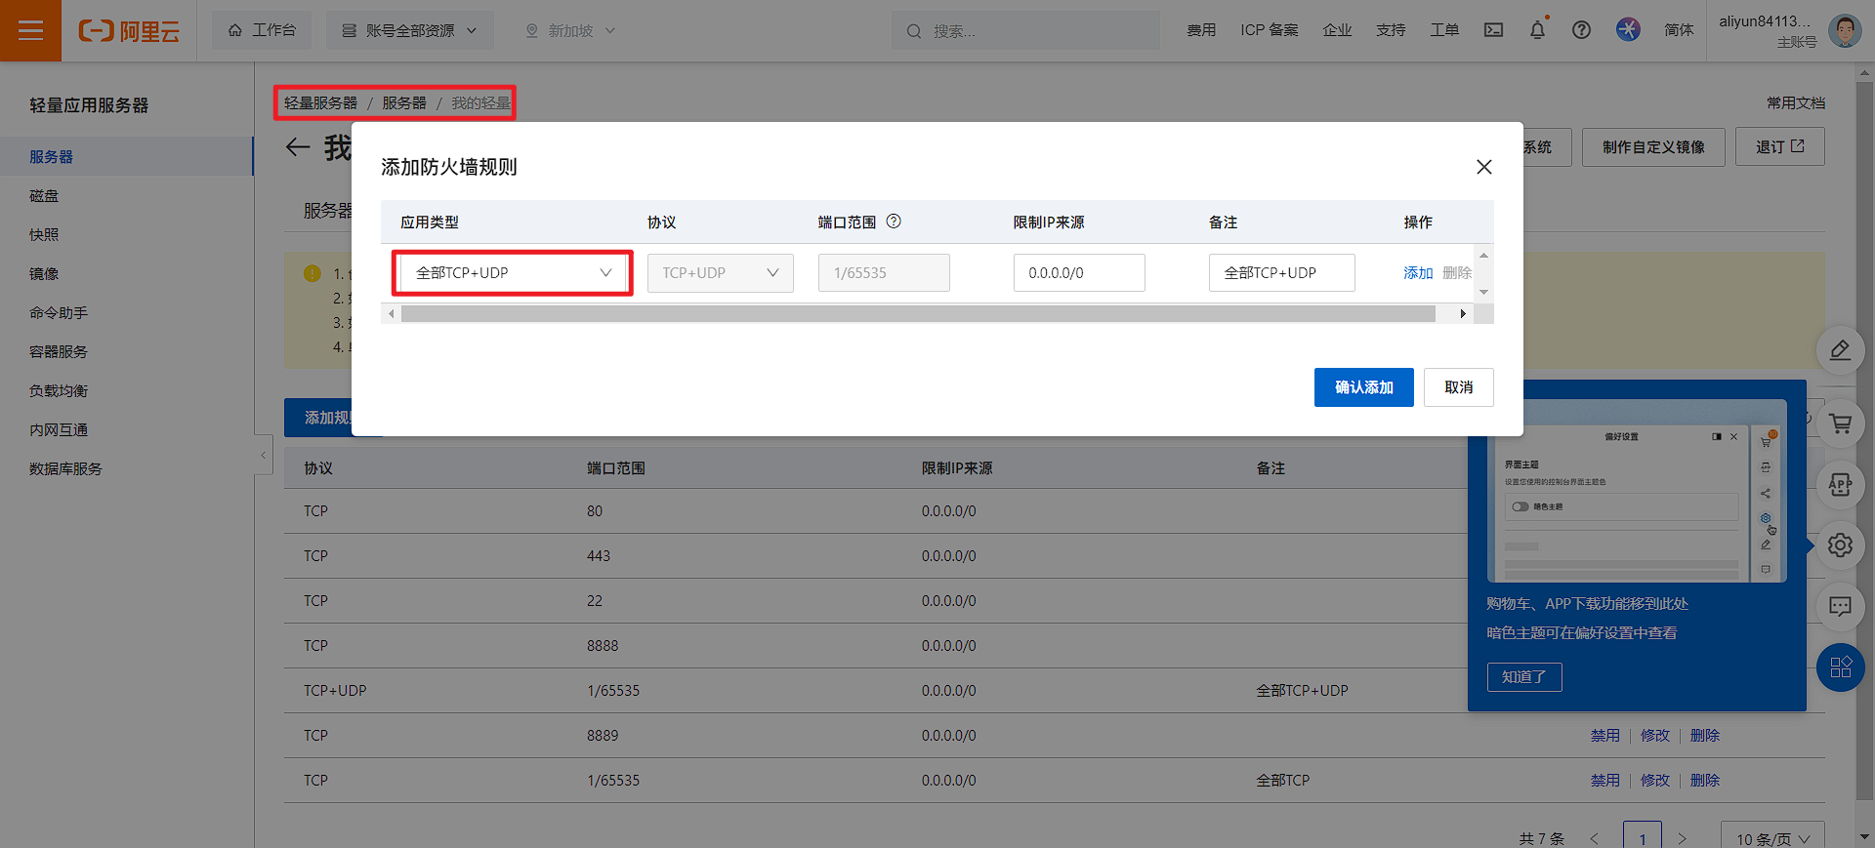Open the 常用文档 link
The height and width of the screenshot is (848, 1875).
click(x=1796, y=102)
